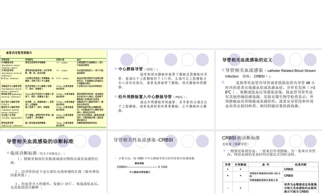This screenshot has width=322, height=193.
Task: Select the bullet dot before 导管相关血流感染
Action: [x=223, y=70]
